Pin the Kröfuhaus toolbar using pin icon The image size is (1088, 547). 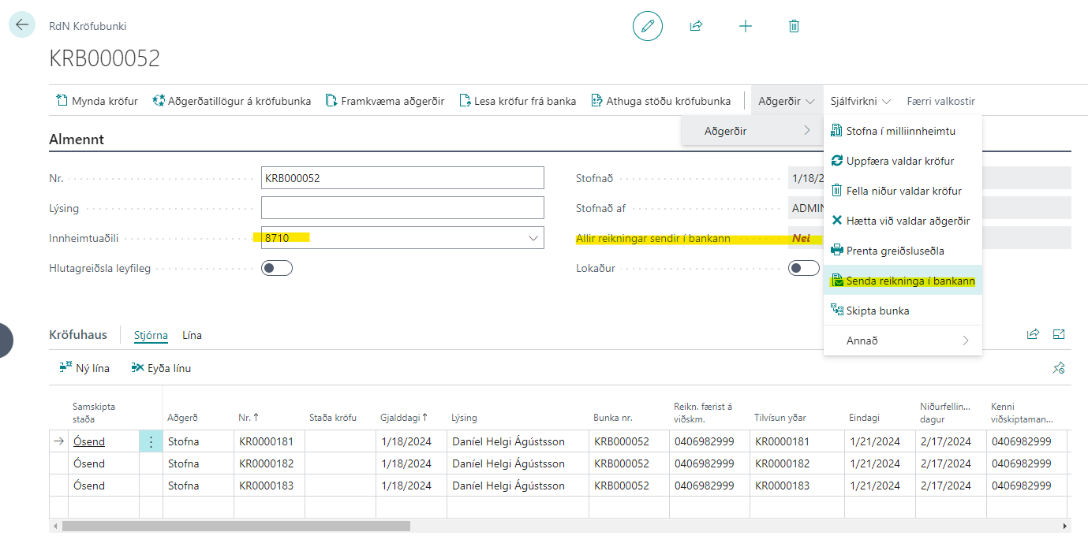pyautogui.click(x=1059, y=368)
